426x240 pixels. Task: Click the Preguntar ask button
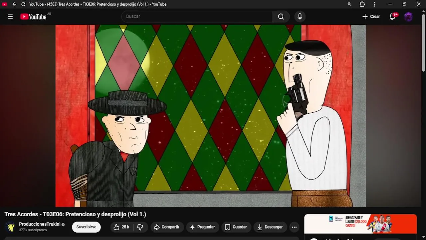point(202,227)
